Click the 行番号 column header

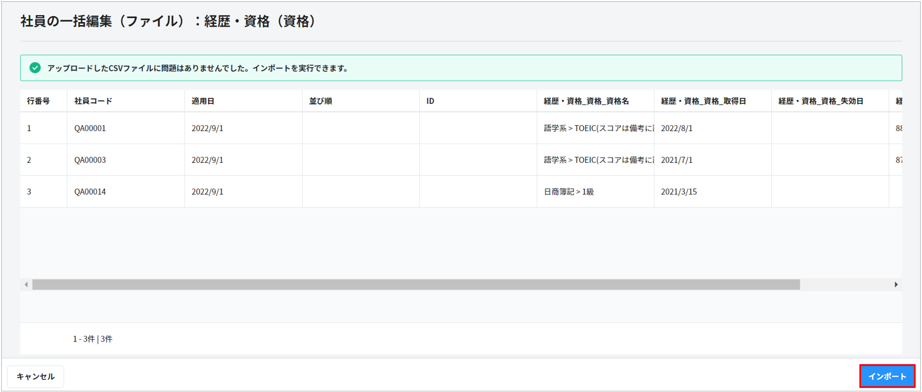point(38,101)
